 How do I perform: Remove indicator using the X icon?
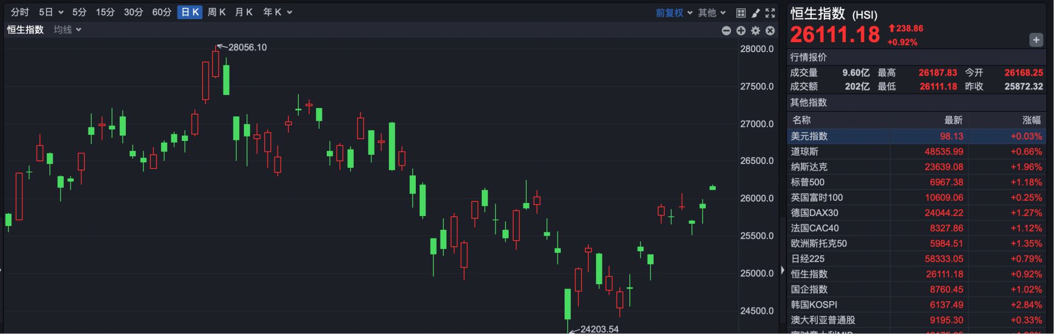click(770, 31)
